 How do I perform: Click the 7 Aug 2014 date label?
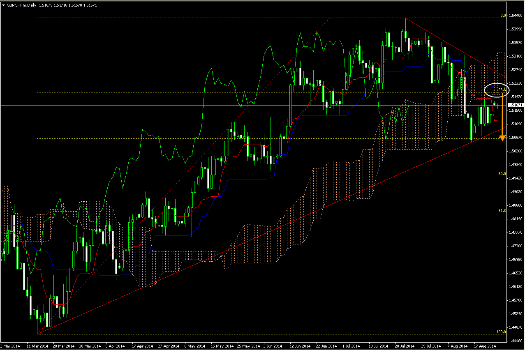click(x=458, y=346)
